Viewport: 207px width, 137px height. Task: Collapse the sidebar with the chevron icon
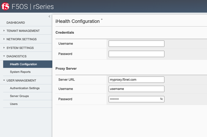[x=49, y=17]
